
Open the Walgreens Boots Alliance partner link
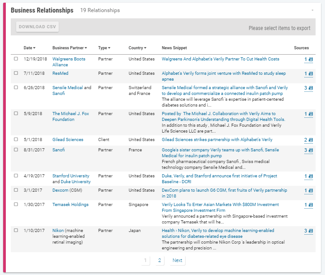coord(69,62)
